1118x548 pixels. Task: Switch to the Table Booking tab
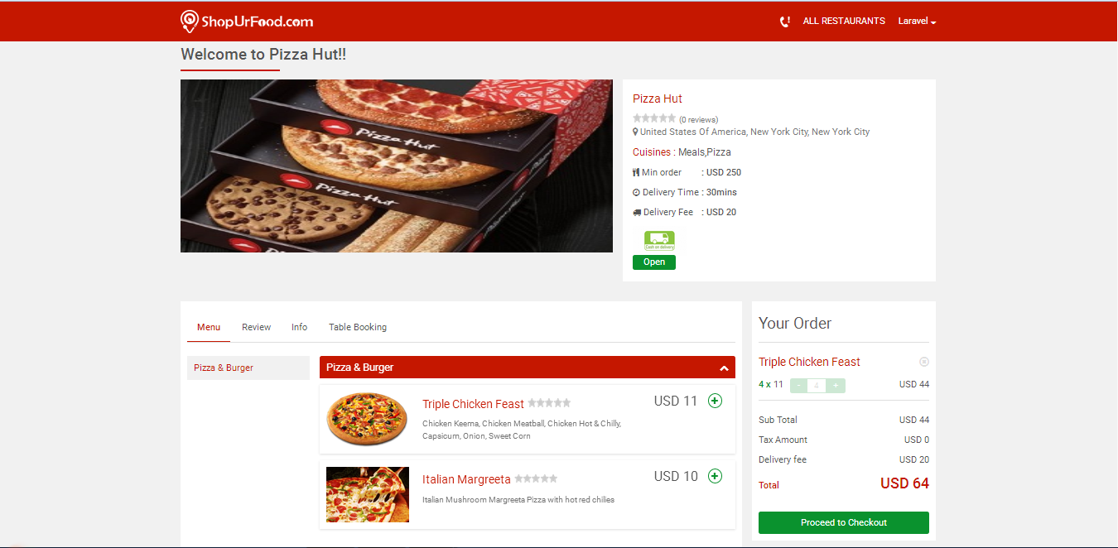(x=358, y=327)
